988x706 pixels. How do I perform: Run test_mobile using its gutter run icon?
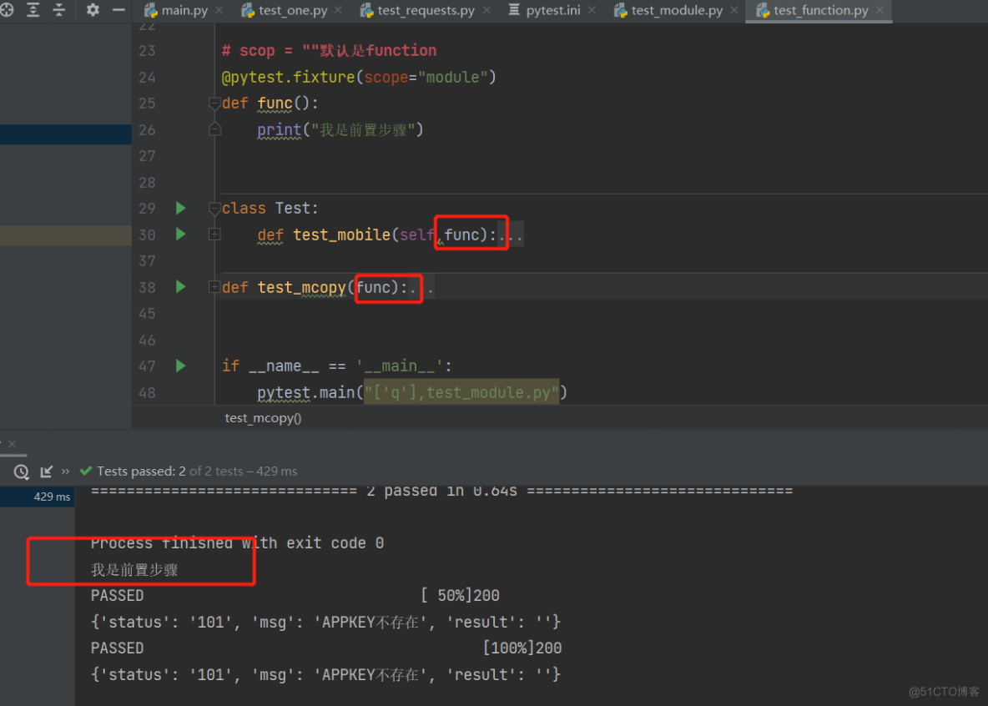(x=181, y=234)
